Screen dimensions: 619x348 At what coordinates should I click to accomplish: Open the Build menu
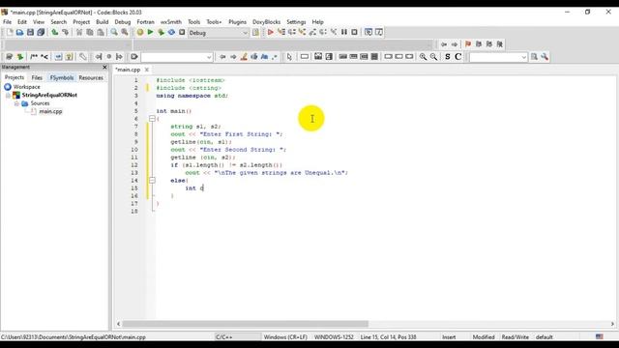(103, 21)
